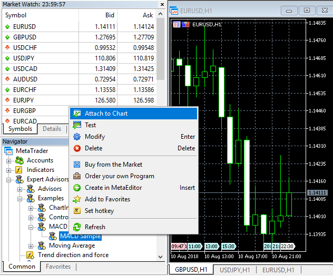The height and width of the screenshot is (276, 333).
Task: Close the Market Watch panel
Action: [162, 4]
